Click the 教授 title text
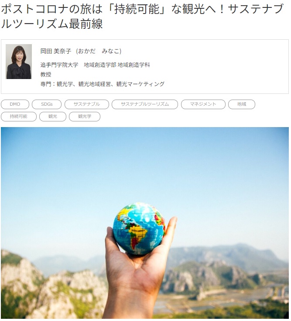Viewport: 291px width, 321px height. click(x=46, y=74)
